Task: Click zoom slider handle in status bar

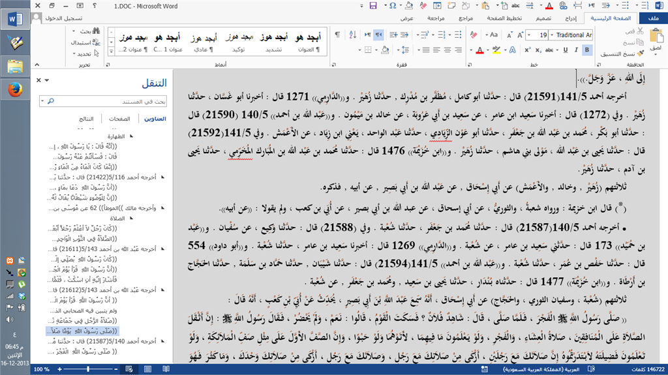Action: click(x=88, y=369)
